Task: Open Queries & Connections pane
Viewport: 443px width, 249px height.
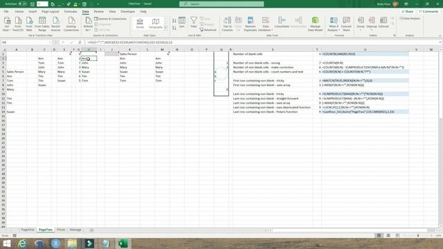Action: pos(111,19)
